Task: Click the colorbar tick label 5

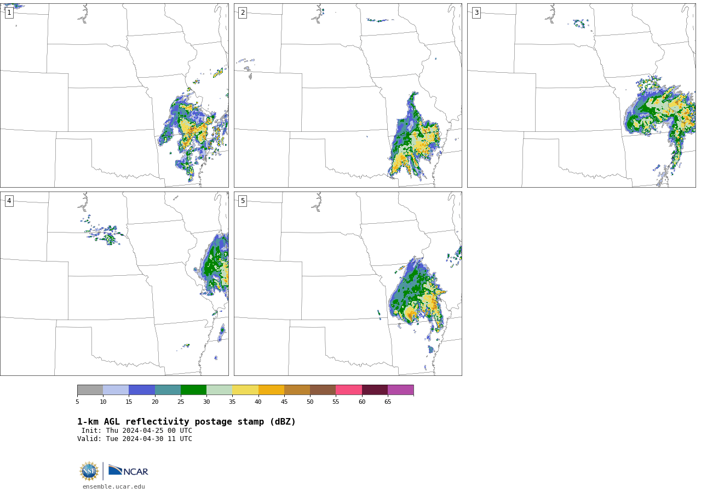Action: pos(77,402)
